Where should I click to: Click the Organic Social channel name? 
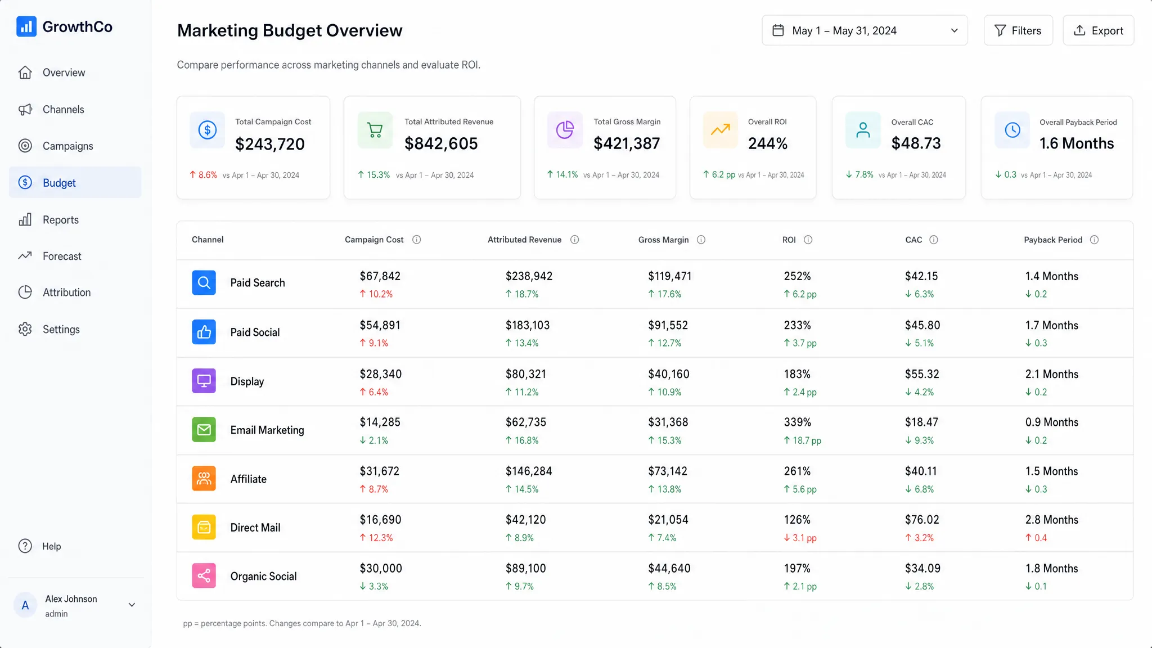[263, 576]
